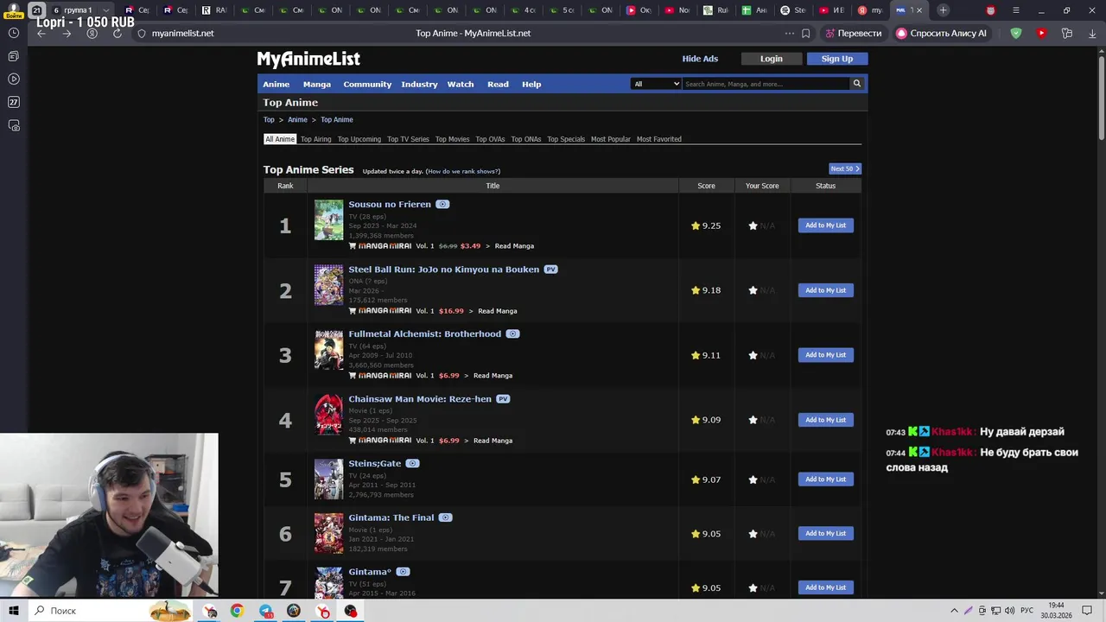Click the Hide Ads link
The width and height of the screenshot is (1106, 622).
click(700, 59)
